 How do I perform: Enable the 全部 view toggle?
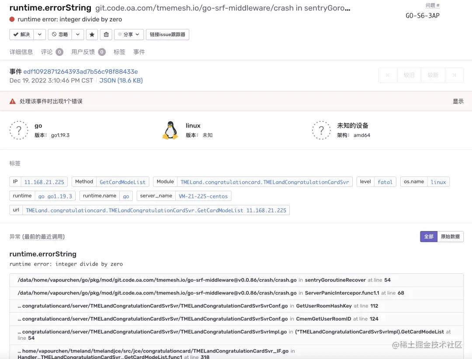429,236
